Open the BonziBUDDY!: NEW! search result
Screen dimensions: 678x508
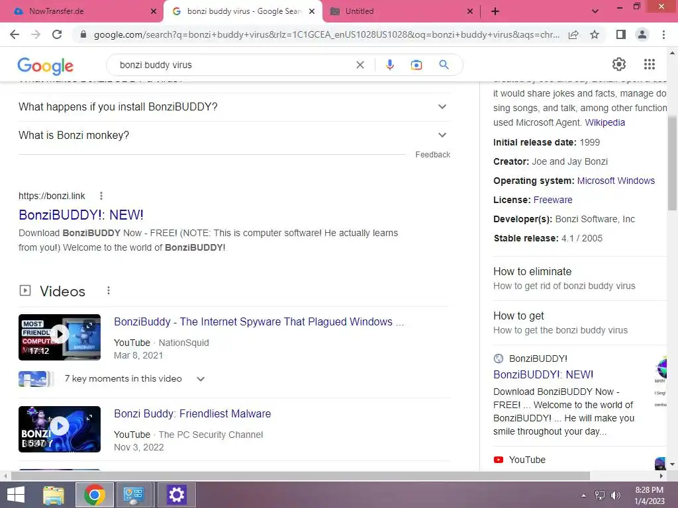81,215
